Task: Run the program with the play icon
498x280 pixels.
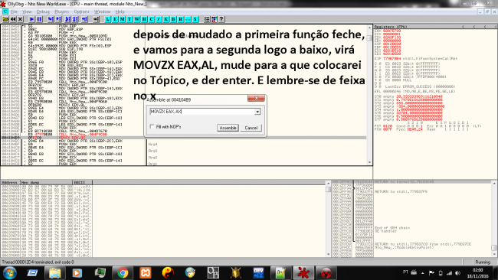Action: [x=31, y=19]
